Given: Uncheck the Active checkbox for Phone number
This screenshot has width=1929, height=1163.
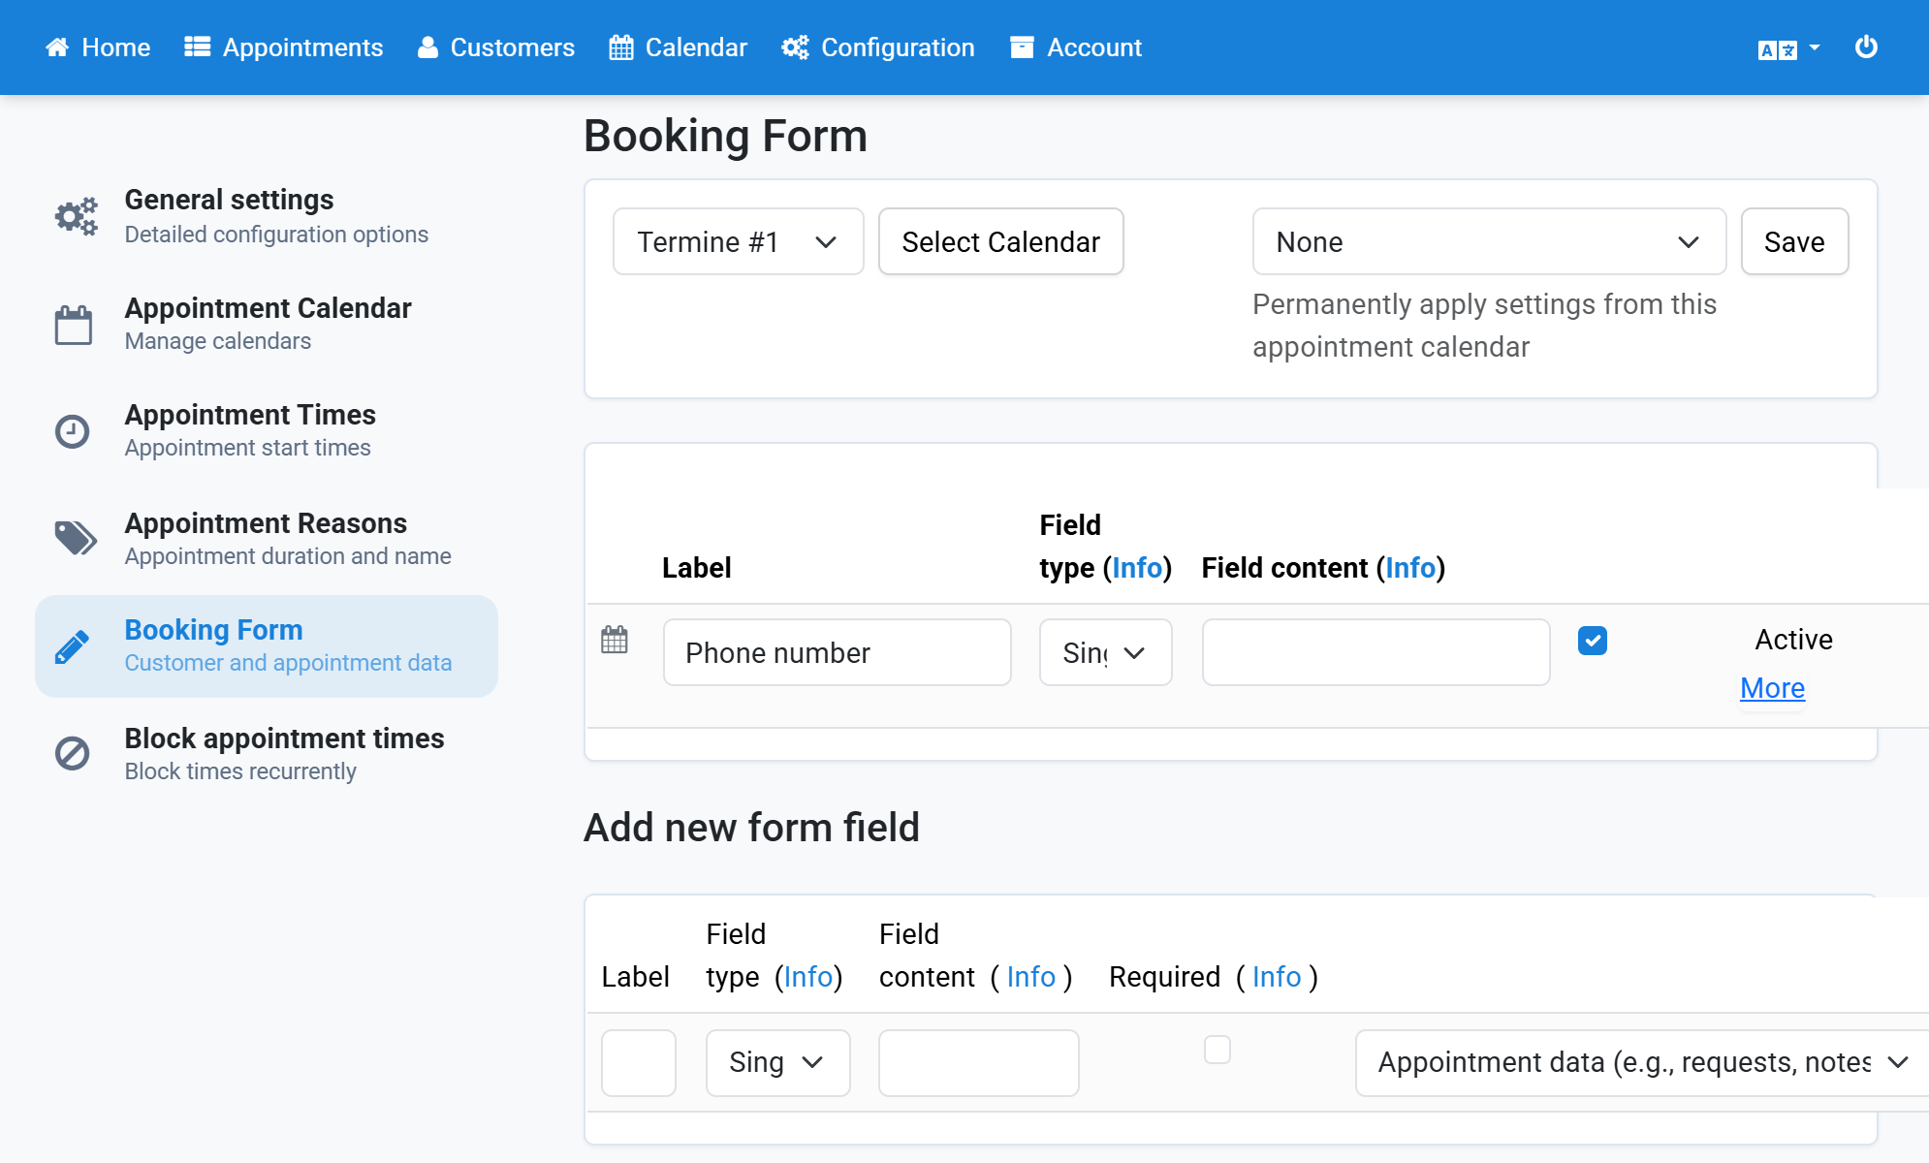Looking at the screenshot, I should tap(1593, 641).
